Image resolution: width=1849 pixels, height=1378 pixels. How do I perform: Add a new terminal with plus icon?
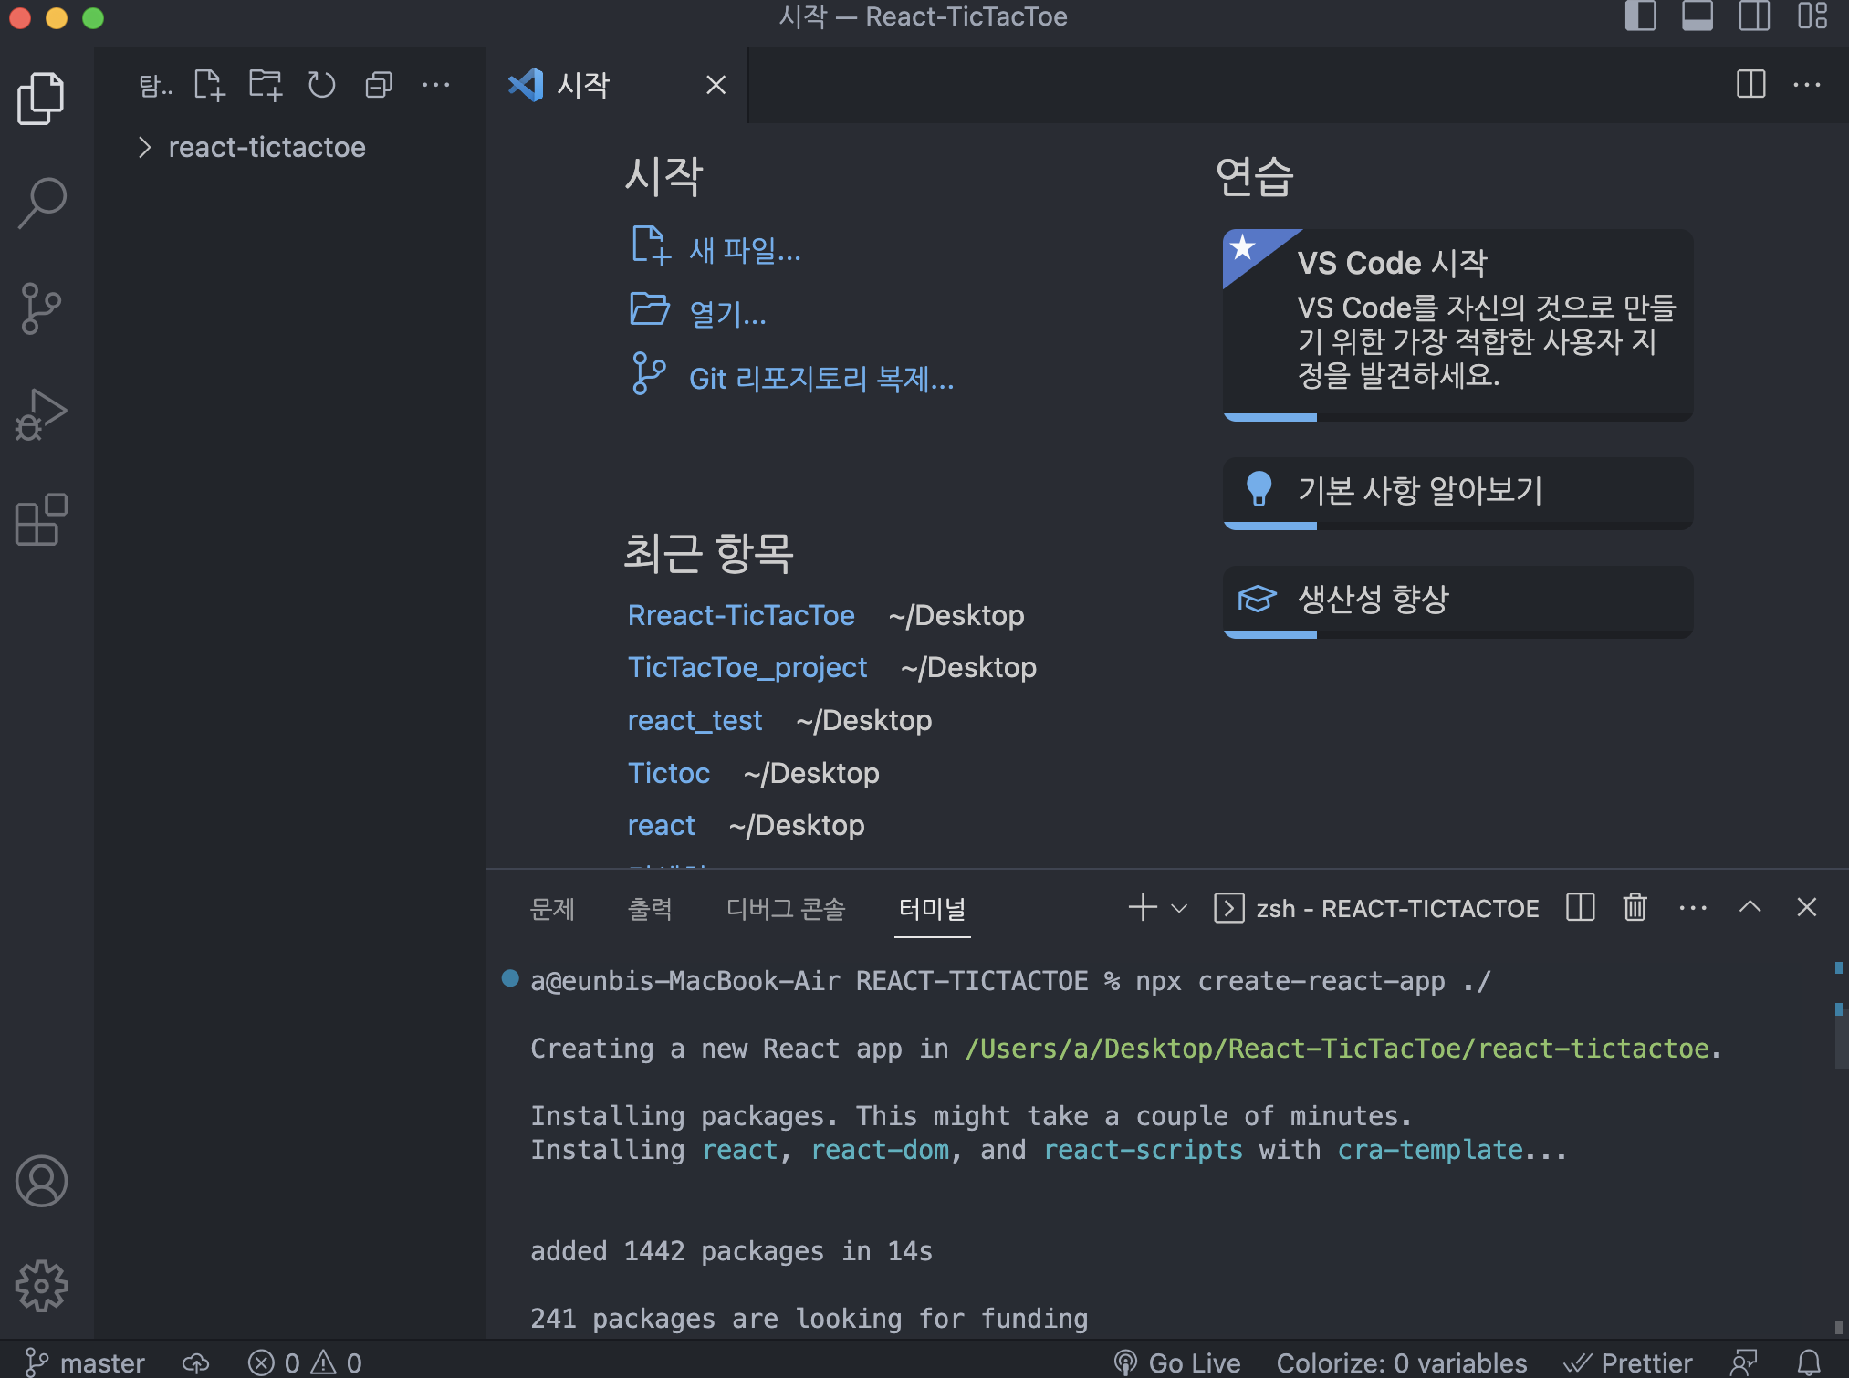[1143, 908]
